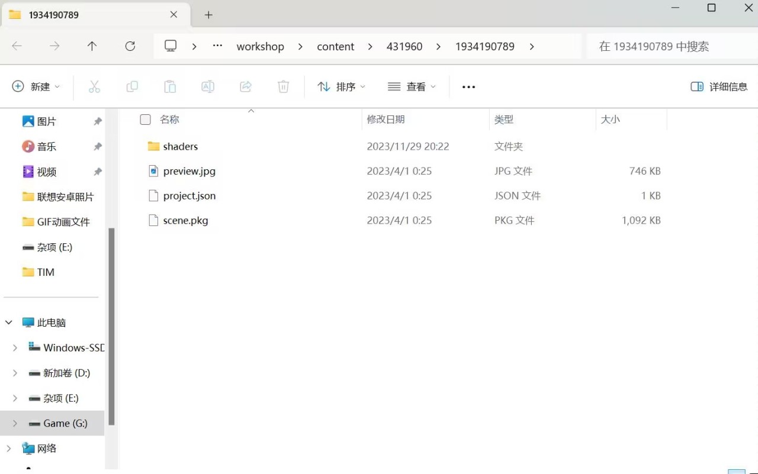Expand the 新加卷 (D:) drive node
The width and height of the screenshot is (758, 474).
[x=15, y=373]
